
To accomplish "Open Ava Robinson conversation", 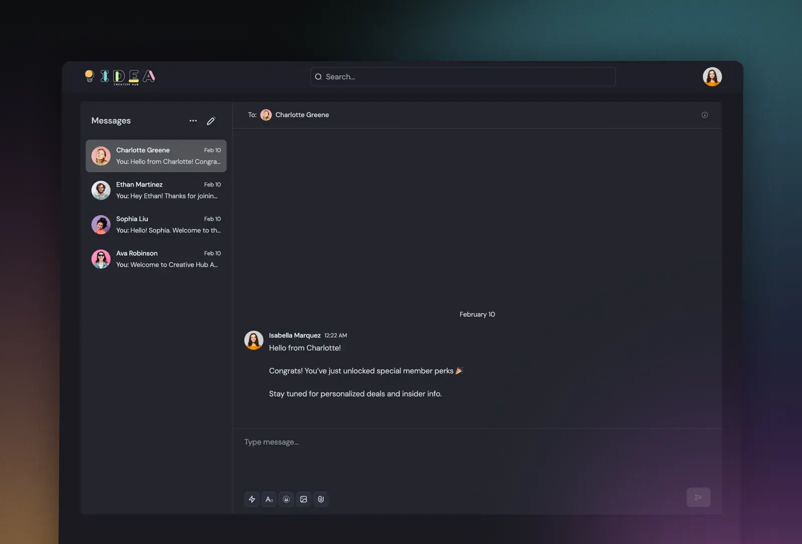I will 156,259.
